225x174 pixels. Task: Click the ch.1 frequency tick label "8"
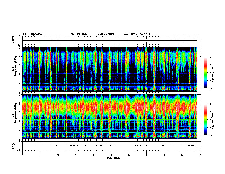point(19,56)
